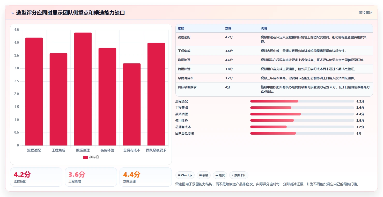Click the 数据治理 progress bar
Screen dimensions: 383x197
(302, 114)
